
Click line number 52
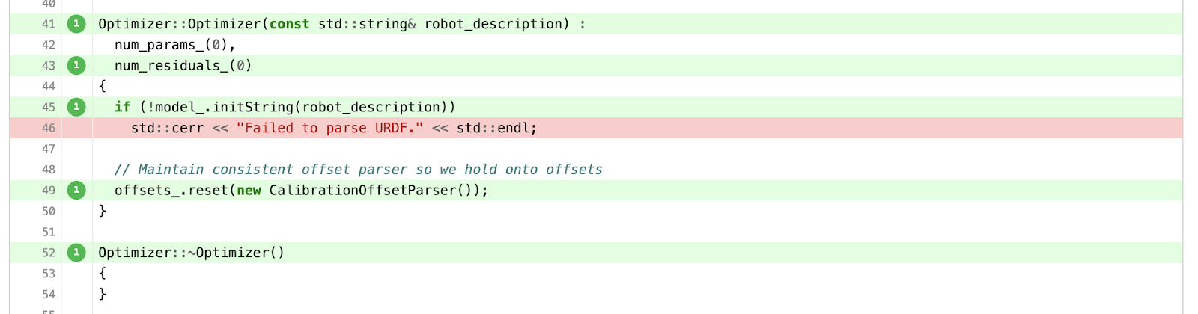click(49, 253)
